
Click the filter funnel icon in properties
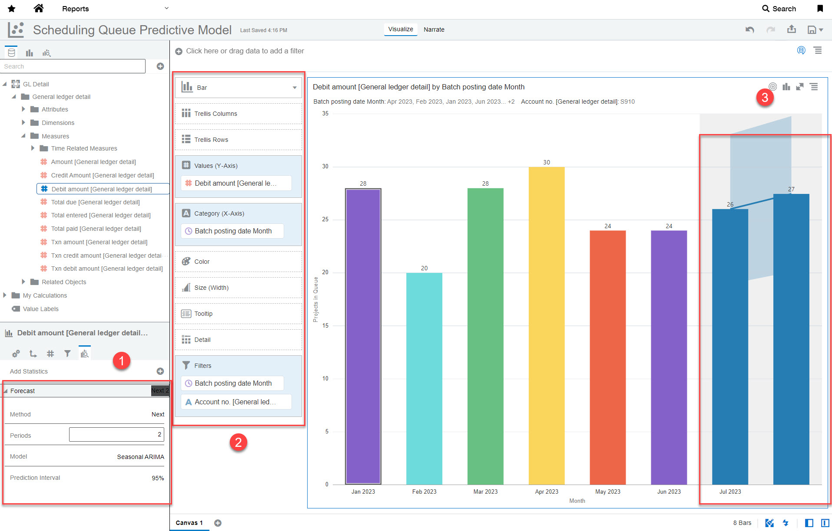67,354
